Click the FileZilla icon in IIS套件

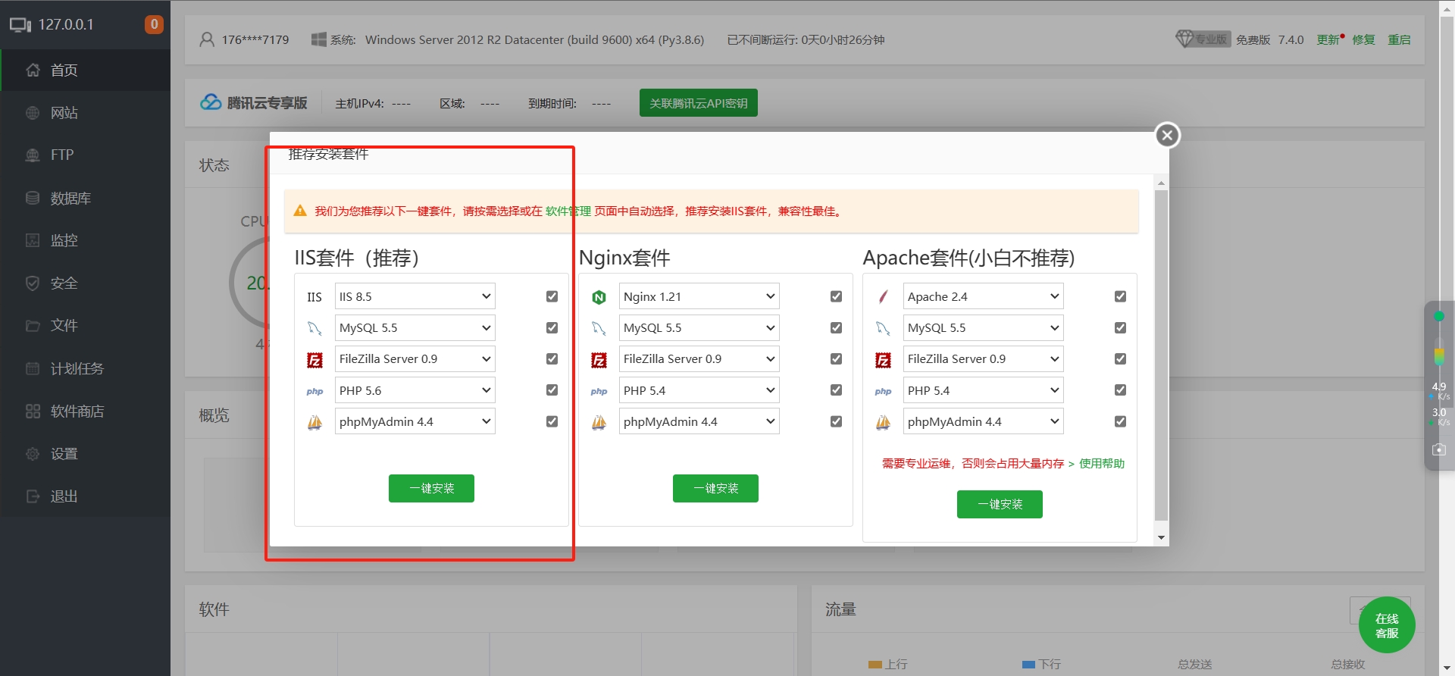tap(314, 360)
